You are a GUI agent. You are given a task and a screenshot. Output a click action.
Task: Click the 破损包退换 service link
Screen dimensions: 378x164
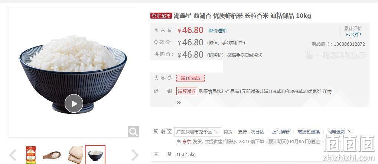308,132
